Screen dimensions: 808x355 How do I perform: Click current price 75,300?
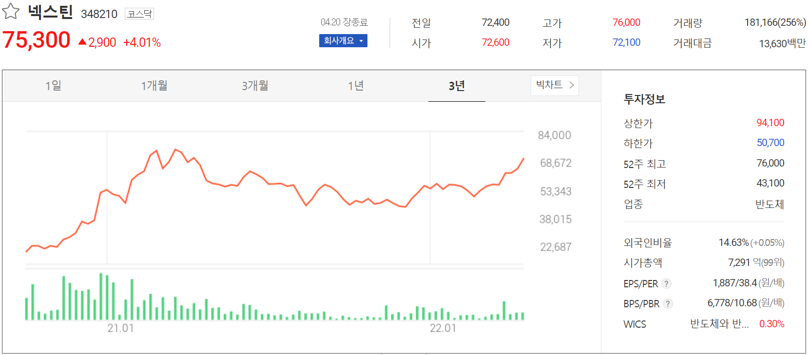click(x=37, y=40)
